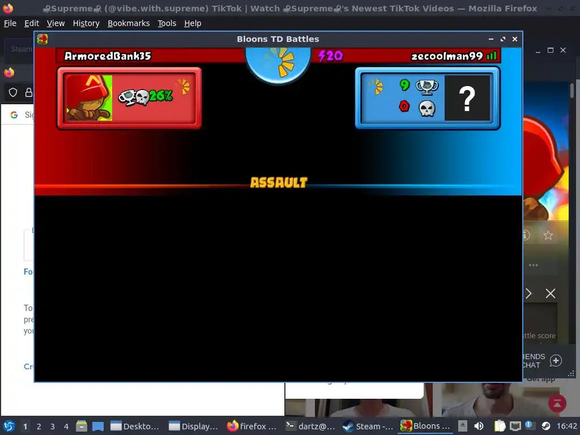The image size is (580, 435).
Task: Click the Bloons TD Battles title bar icon
Action: (42, 39)
